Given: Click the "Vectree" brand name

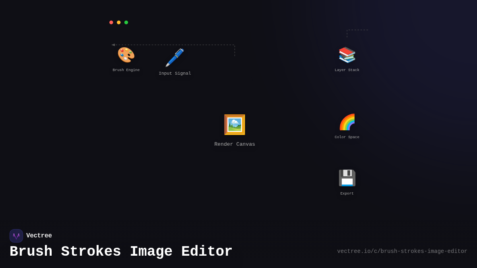Looking at the screenshot, I should pos(39,235).
